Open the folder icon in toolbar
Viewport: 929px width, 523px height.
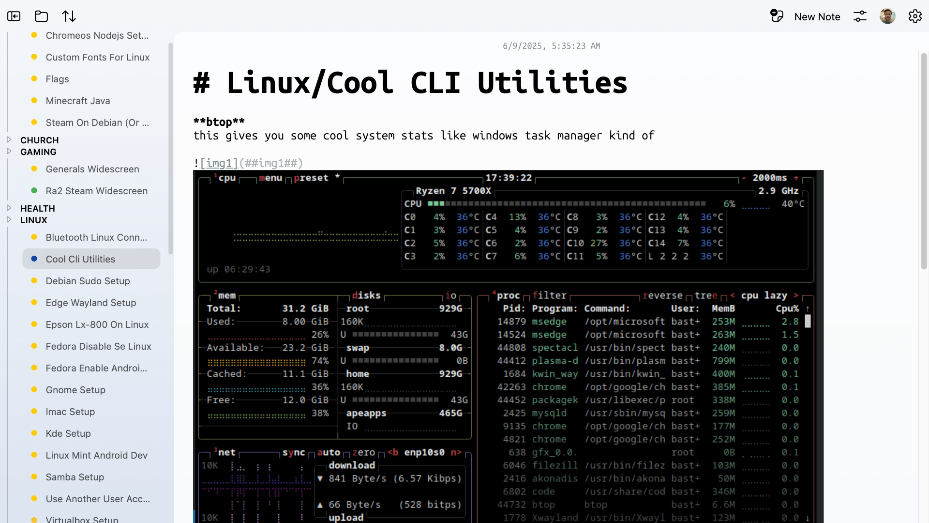coord(42,16)
